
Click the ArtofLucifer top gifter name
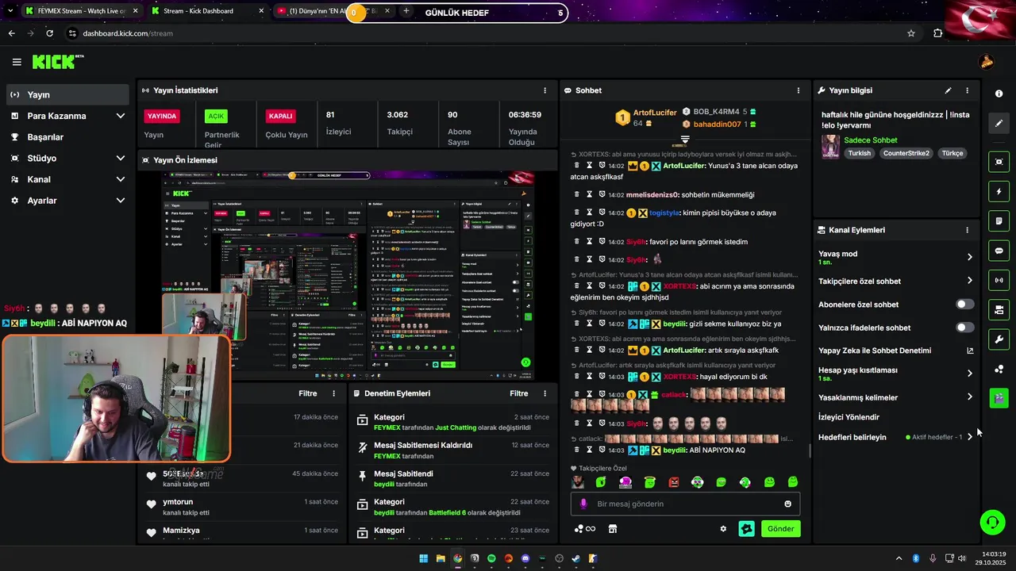655,113
